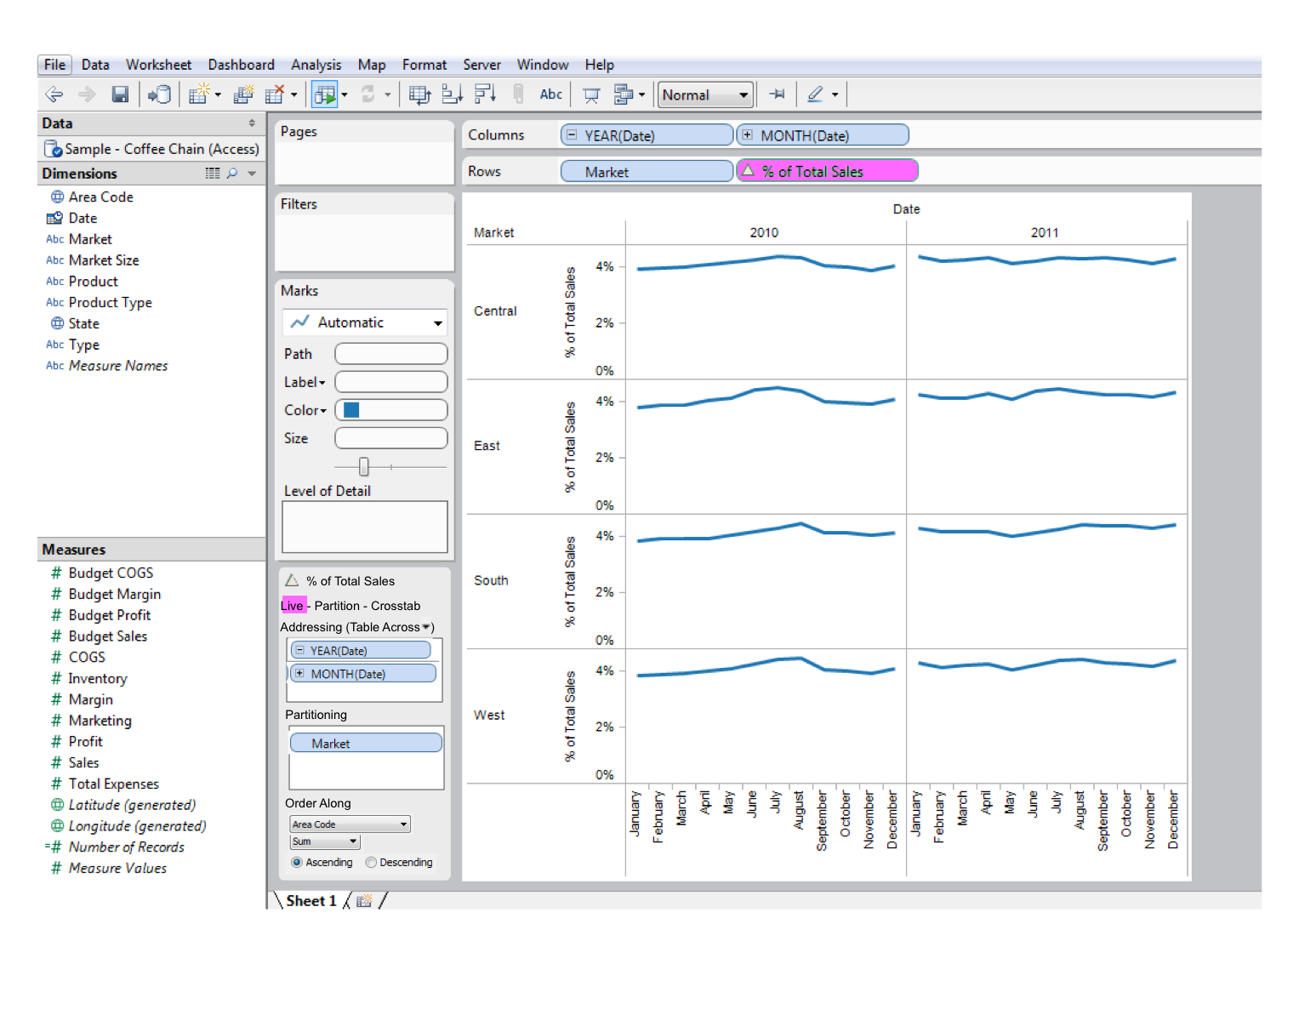This screenshot has width=1299, height=1021.
Task: Sort ascending using the toolbar
Action: [x=452, y=94]
